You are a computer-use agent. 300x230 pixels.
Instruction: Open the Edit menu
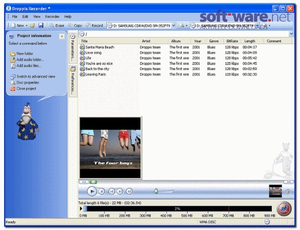coord(25,17)
